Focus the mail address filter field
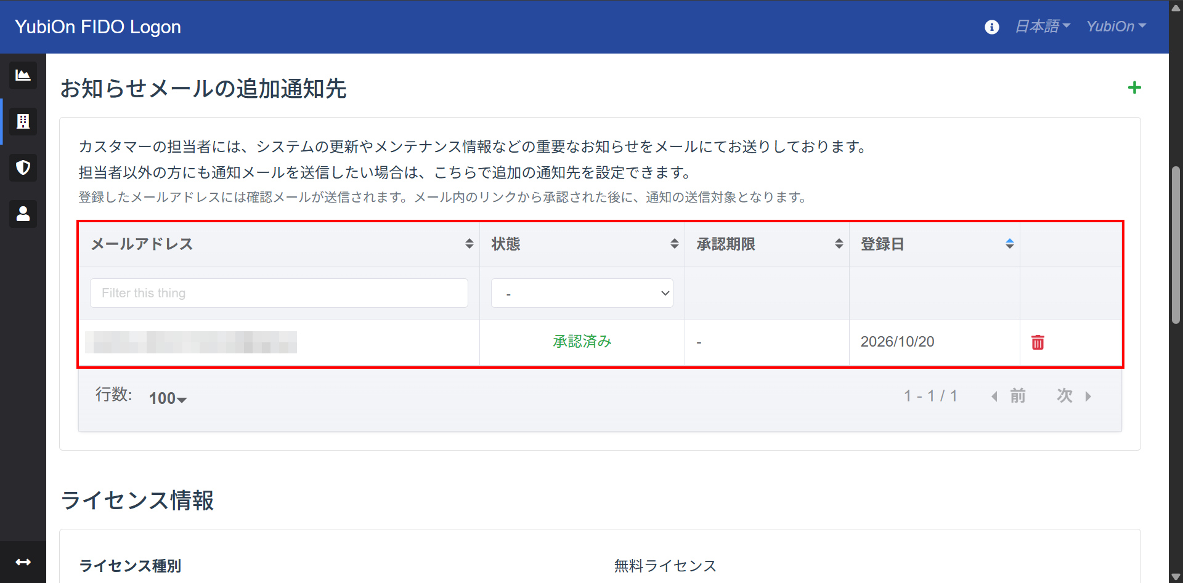The width and height of the screenshot is (1183, 583). click(x=279, y=293)
